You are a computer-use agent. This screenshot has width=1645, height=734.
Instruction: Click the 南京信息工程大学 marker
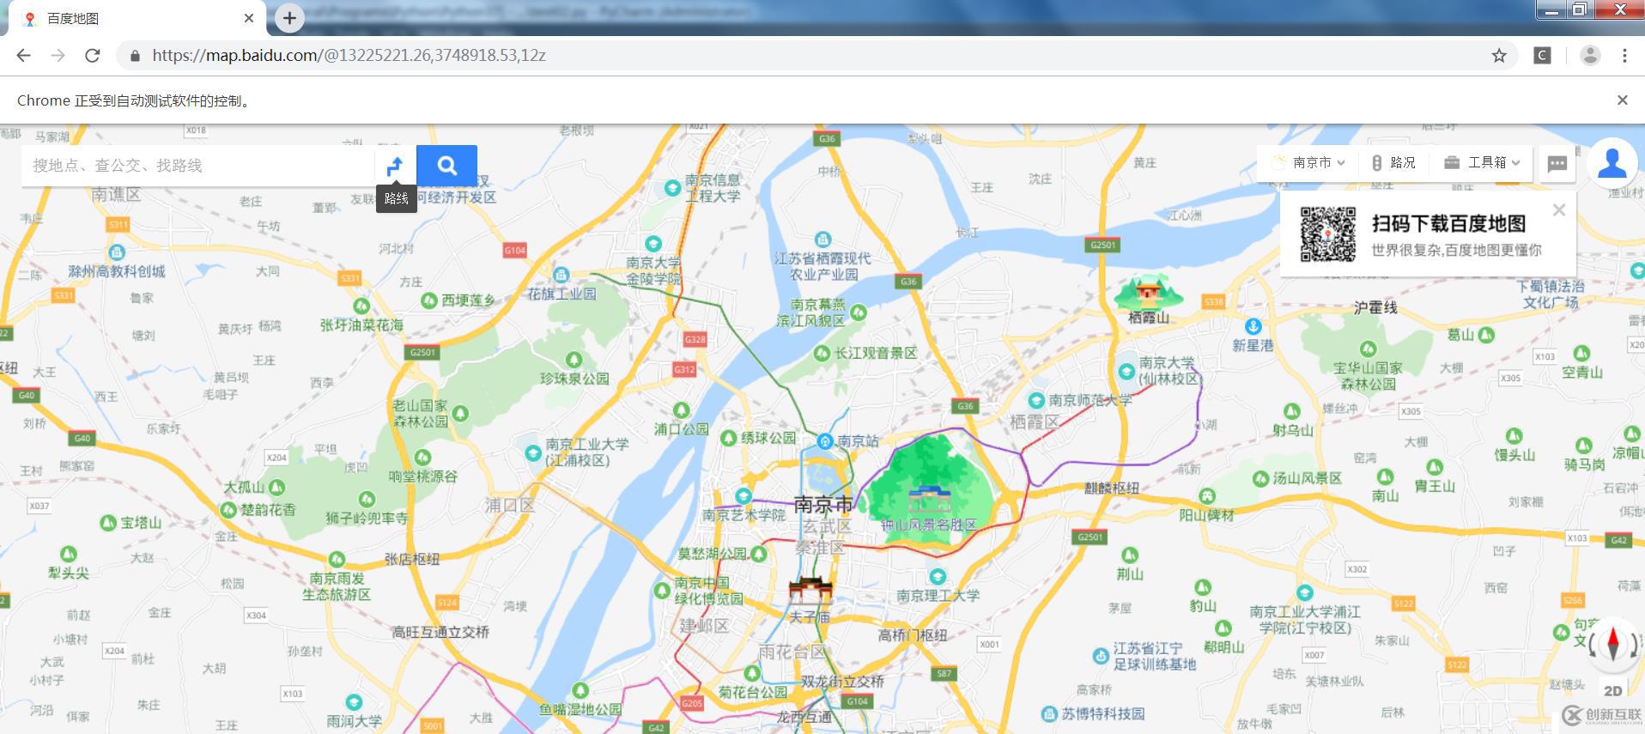pyautogui.click(x=673, y=188)
